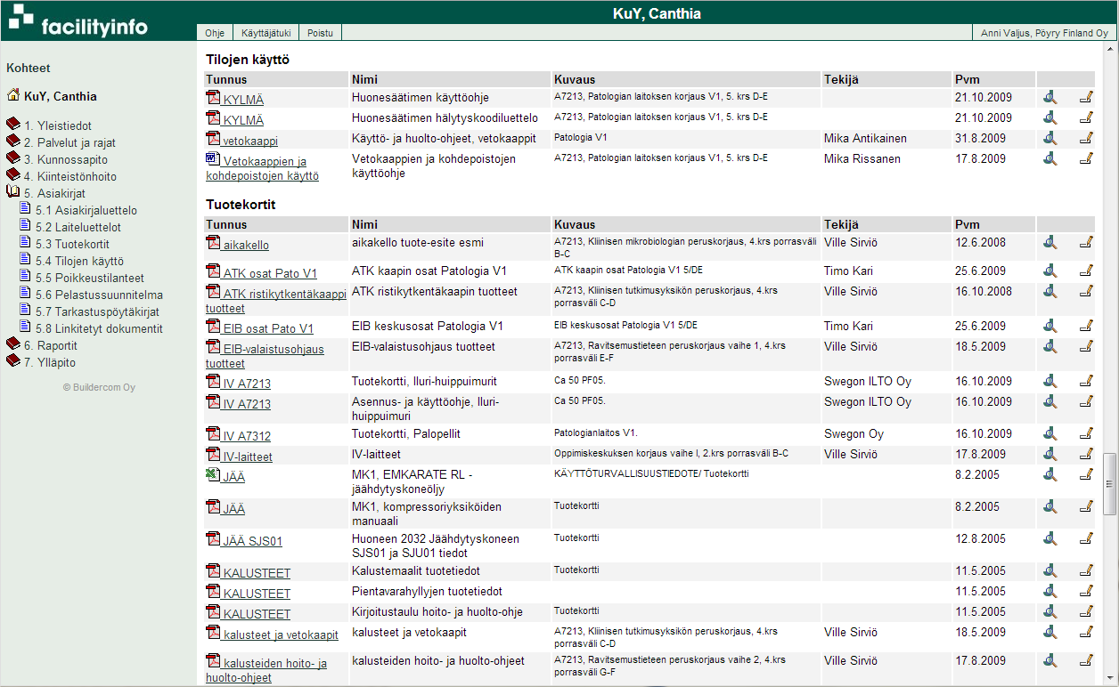Edit Vetokaappien ja kohdepoistojen käyttö document

click(x=1086, y=158)
